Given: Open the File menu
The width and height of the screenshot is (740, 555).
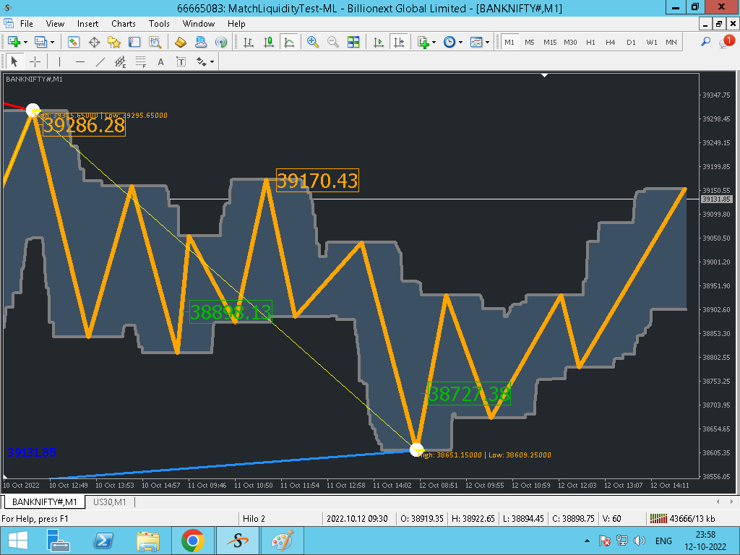Looking at the screenshot, I should (x=27, y=24).
